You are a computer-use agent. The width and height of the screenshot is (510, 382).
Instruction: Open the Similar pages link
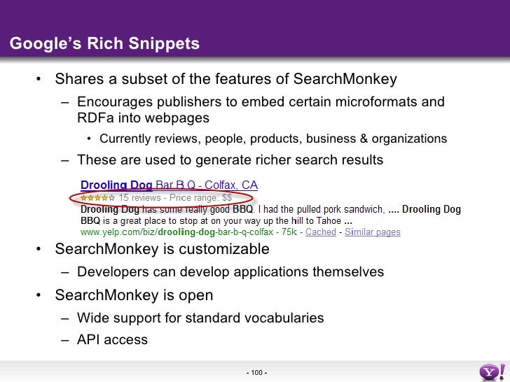coord(373,232)
